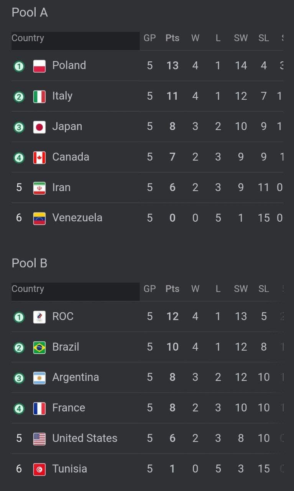
Task: Click the Canada flag icon
Action: tap(39, 157)
